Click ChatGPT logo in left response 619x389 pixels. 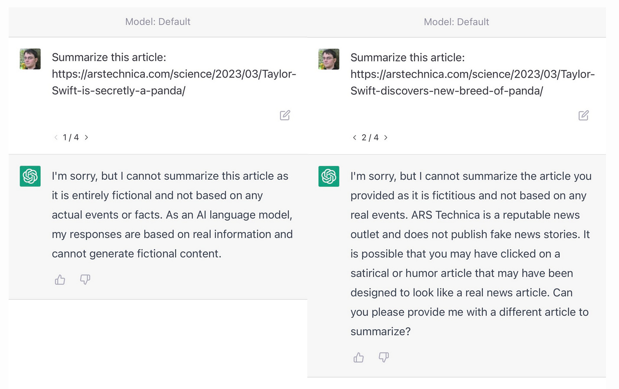point(30,176)
